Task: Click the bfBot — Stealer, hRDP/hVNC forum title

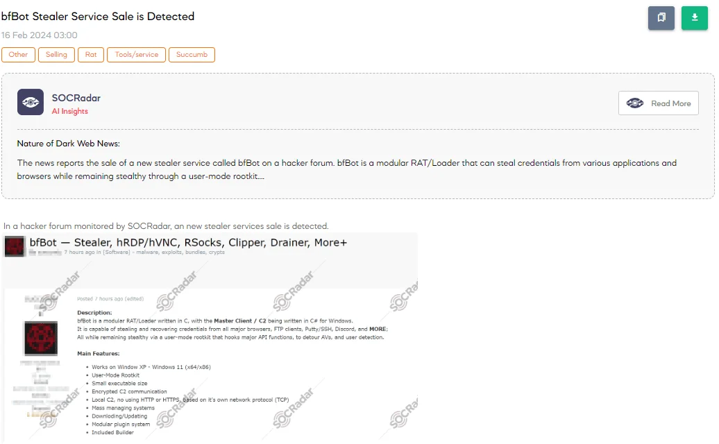Action: click(188, 242)
